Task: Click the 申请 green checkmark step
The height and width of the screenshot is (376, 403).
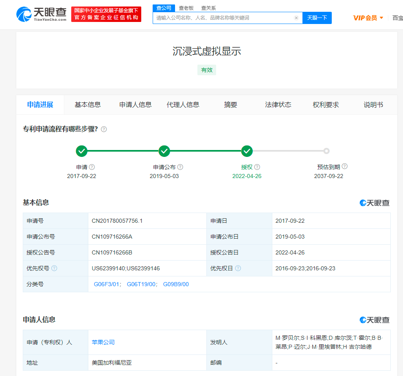Action: coord(81,151)
